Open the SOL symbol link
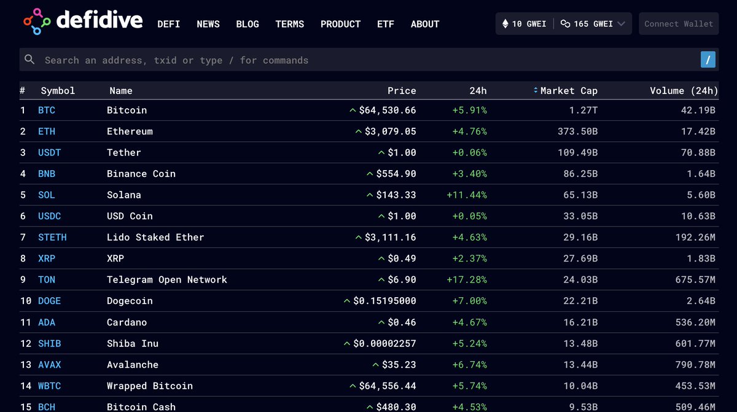 point(47,195)
